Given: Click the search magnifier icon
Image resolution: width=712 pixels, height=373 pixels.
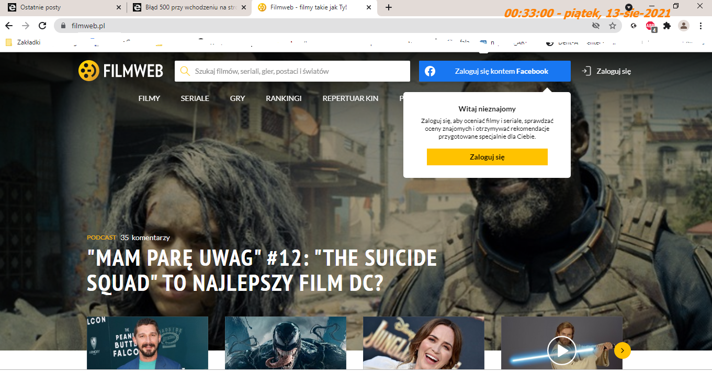Looking at the screenshot, I should pos(185,71).
